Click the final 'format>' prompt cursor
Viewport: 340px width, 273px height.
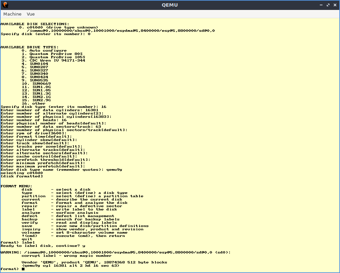point(23,269)
